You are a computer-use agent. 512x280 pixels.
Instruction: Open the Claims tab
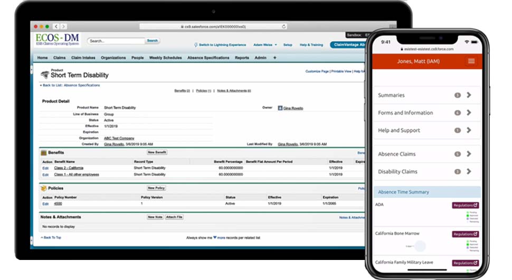(x=60, y=57)
